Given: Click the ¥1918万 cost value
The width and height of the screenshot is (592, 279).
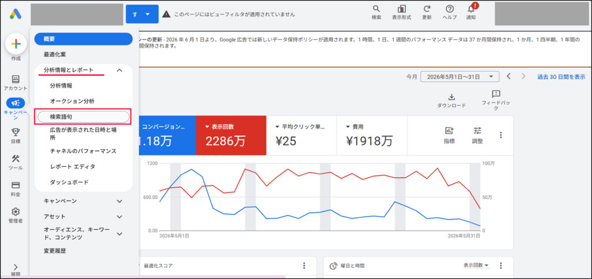Looking at the screenshot, I should tap(369, 141).
